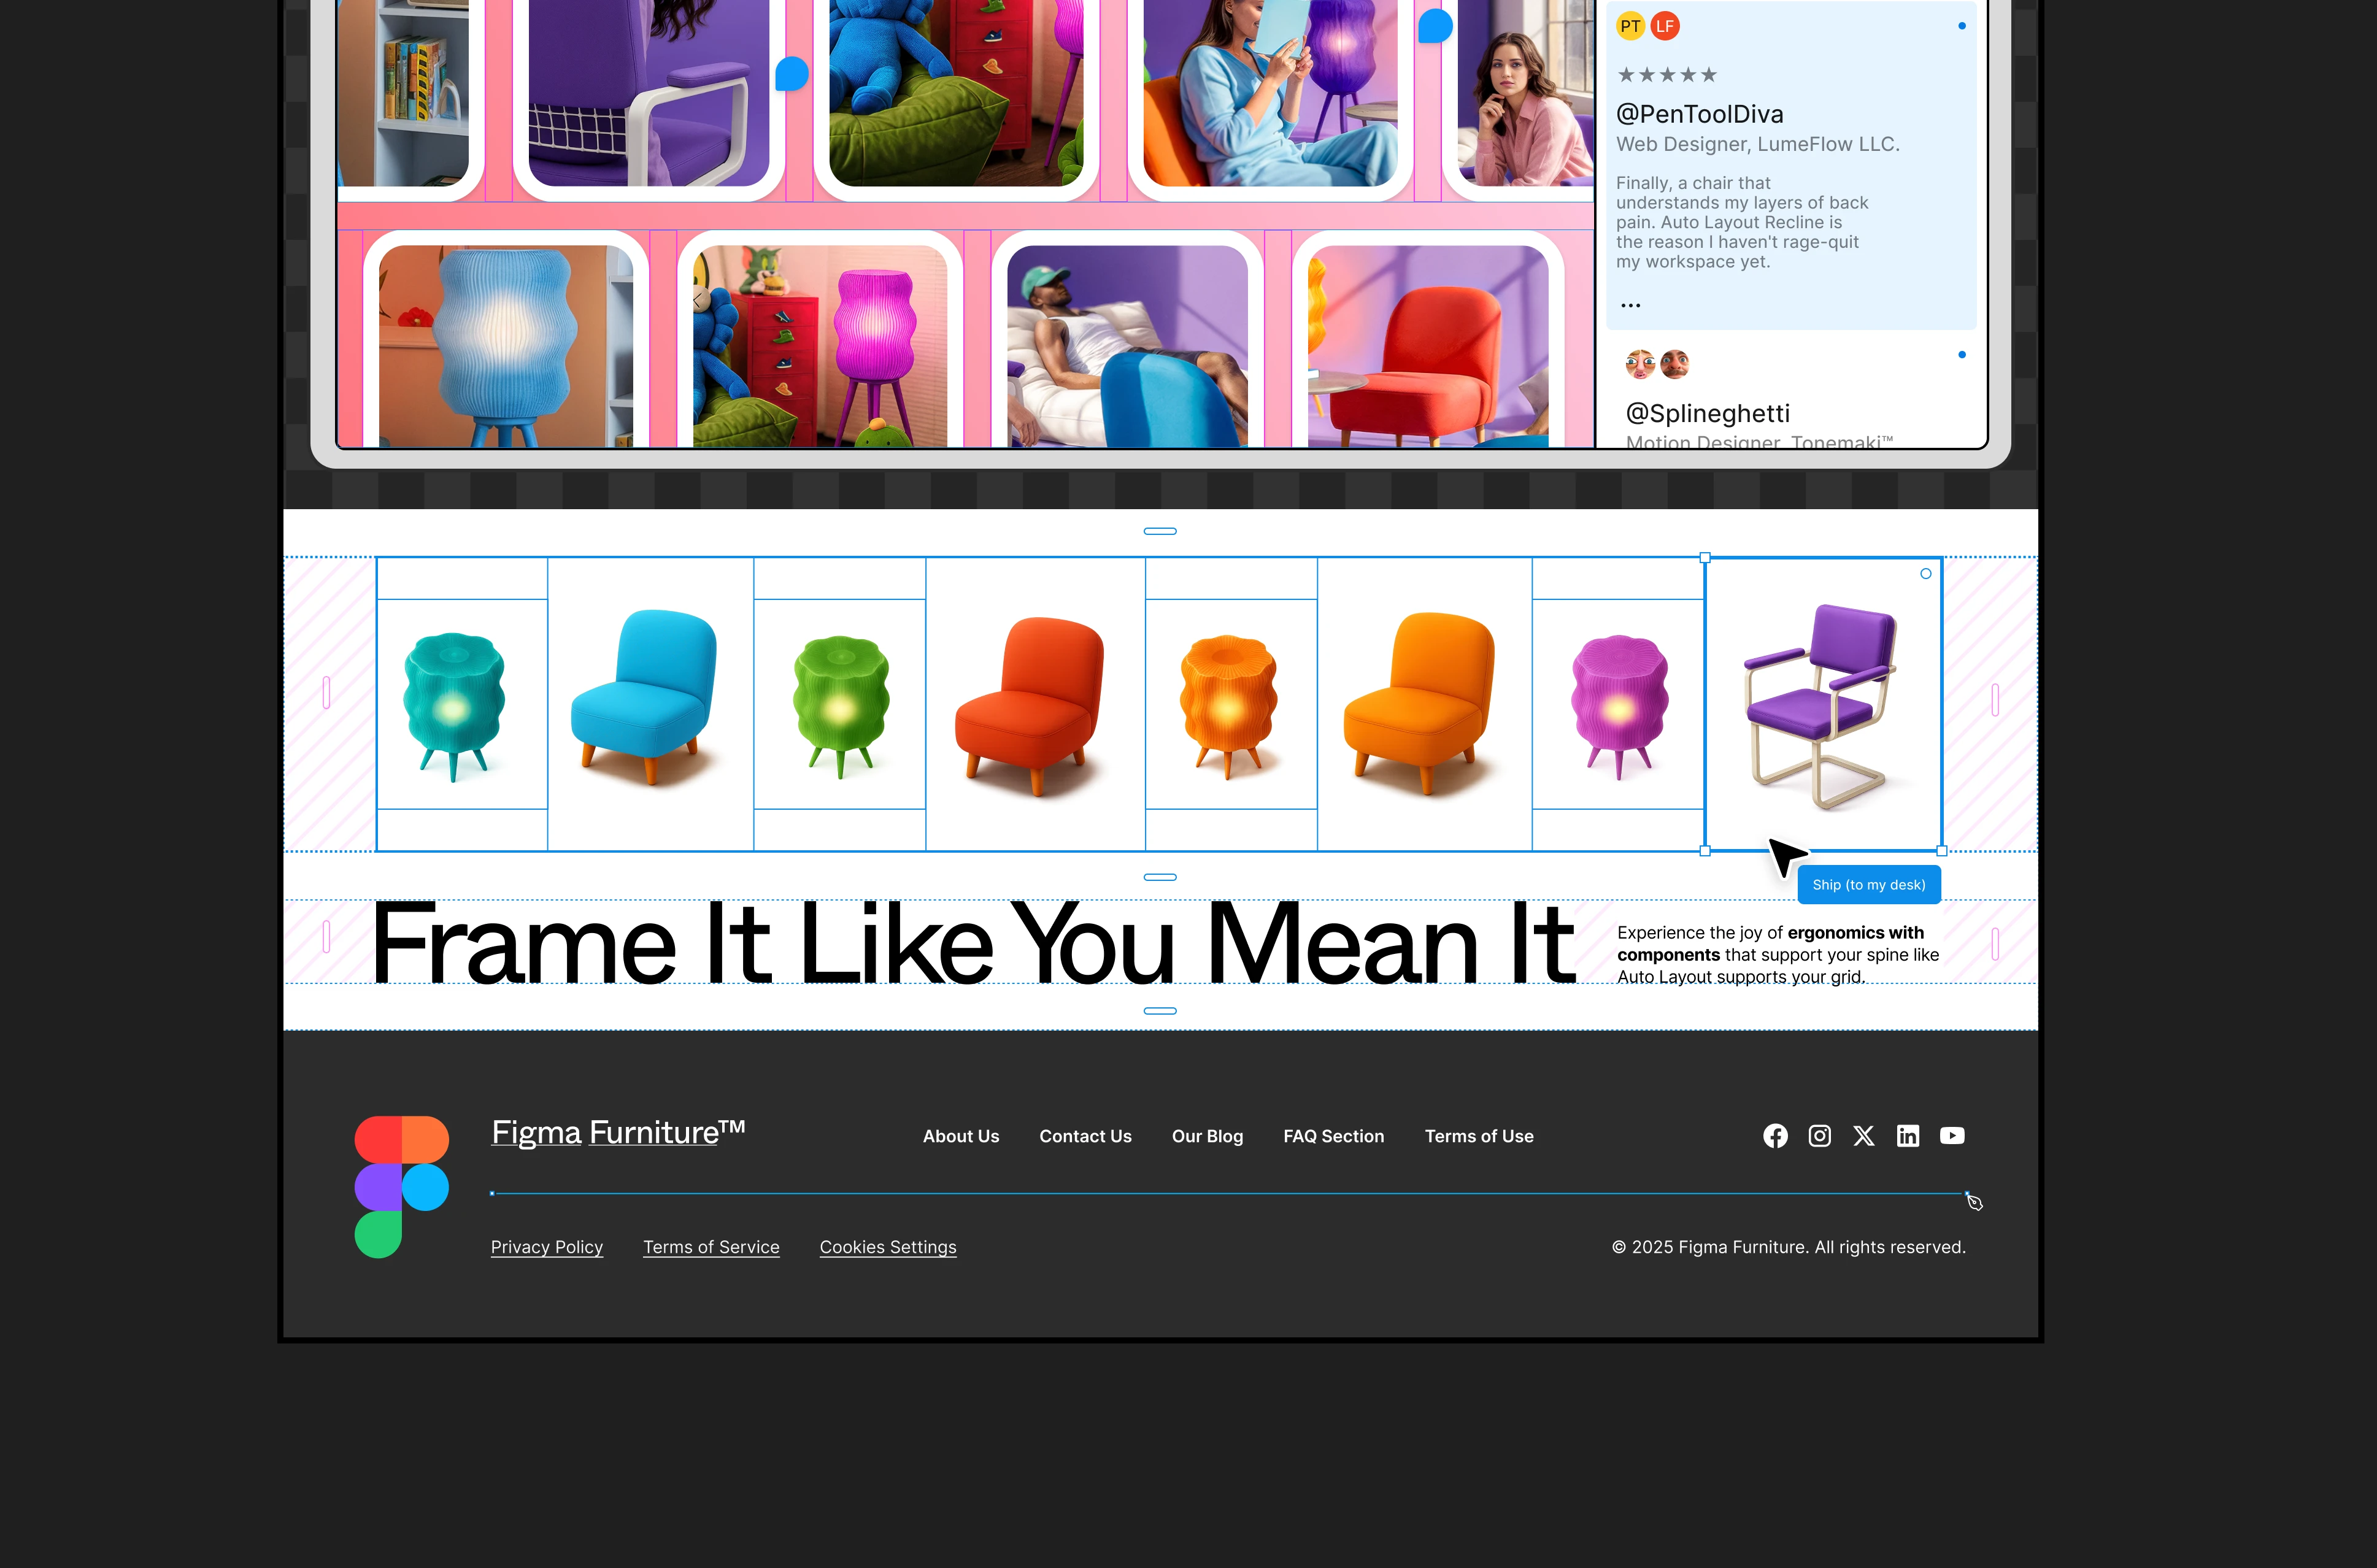
Task: Click the blue comment pin near purple chair
Action: (x=791, y=74)
